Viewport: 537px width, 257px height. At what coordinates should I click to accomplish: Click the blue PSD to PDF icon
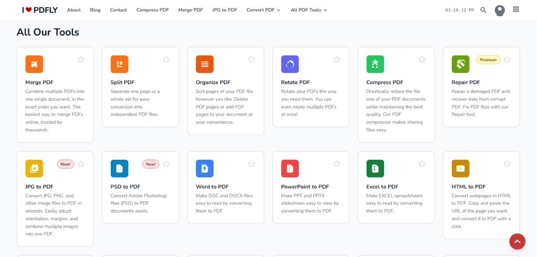click(119, 169)
